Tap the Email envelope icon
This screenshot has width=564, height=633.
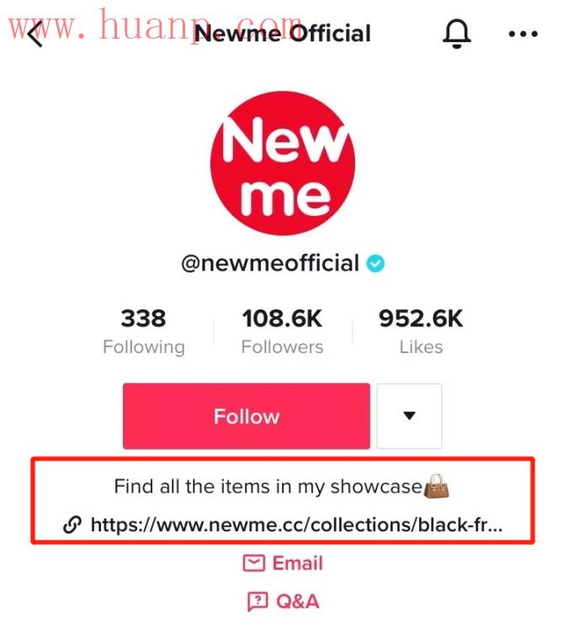click(254, 562)
